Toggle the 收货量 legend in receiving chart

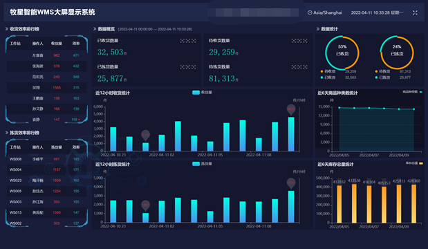click(x=203, y=93)
